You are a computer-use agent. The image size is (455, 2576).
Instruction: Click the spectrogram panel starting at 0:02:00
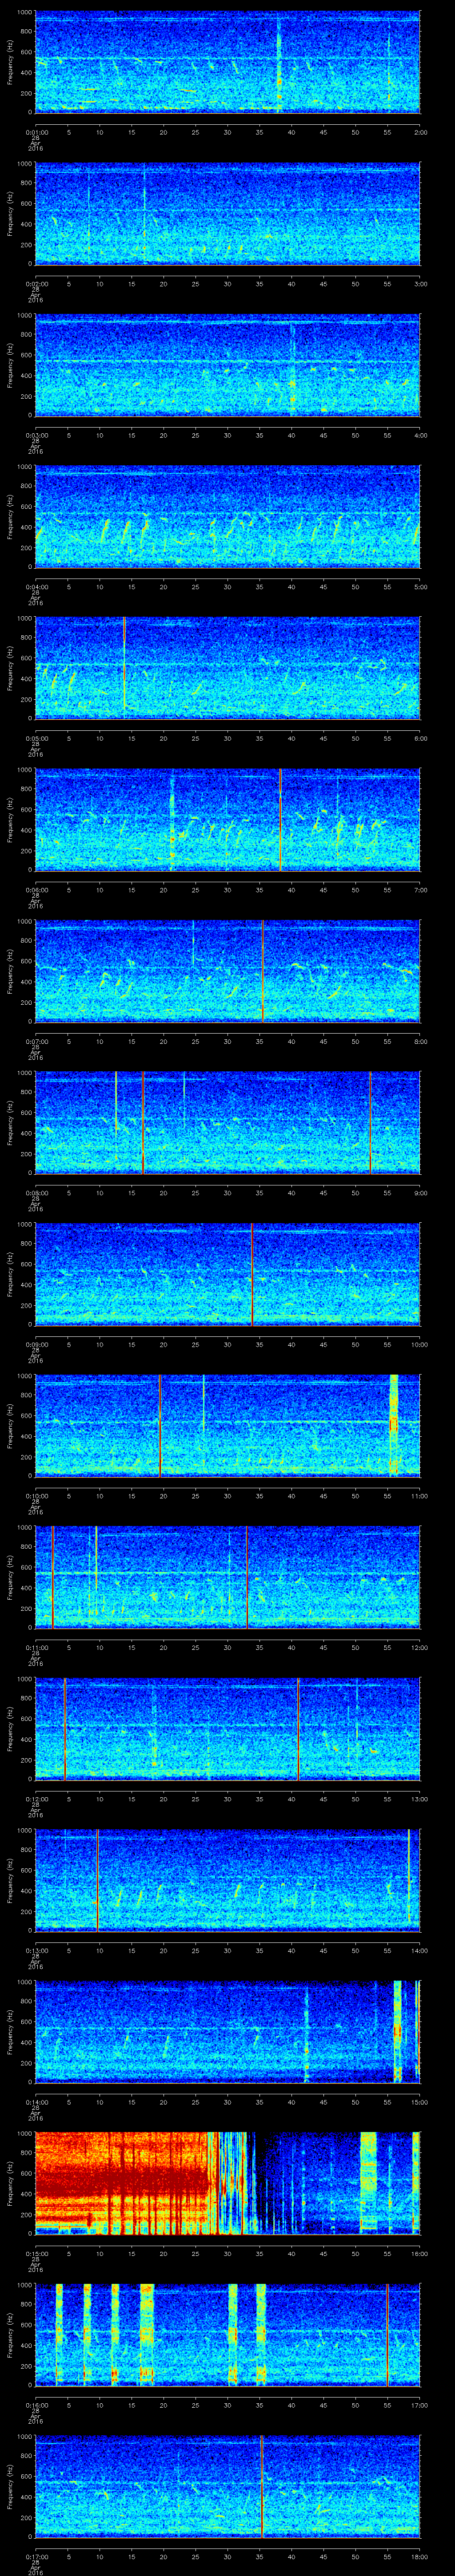228,214
